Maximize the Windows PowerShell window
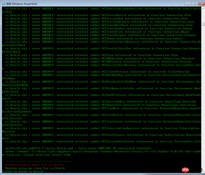 point(194,4)
